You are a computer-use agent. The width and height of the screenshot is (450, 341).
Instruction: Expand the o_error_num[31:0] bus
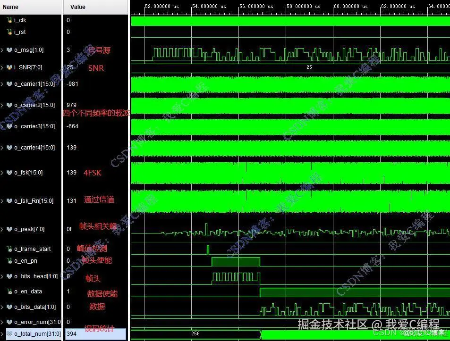pos(2,323)
